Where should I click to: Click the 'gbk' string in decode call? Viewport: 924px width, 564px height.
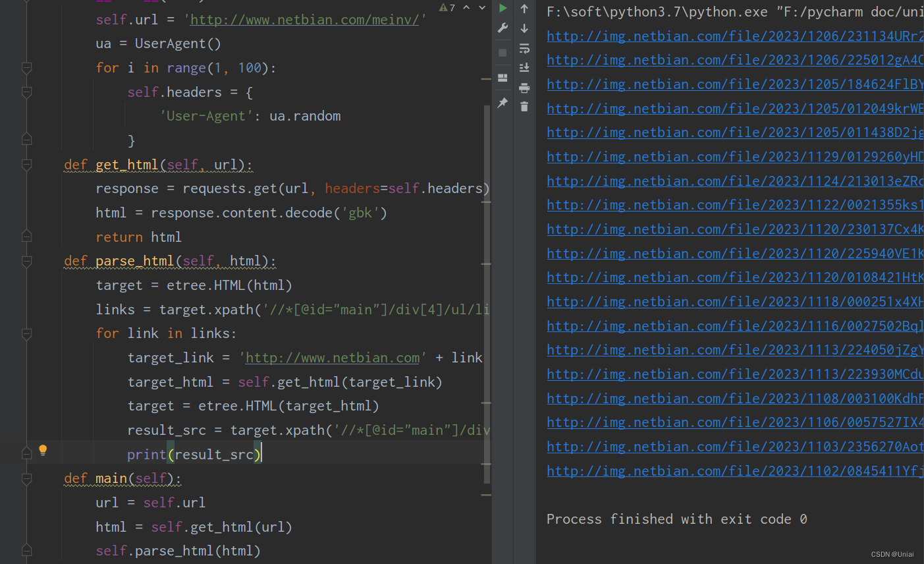[x=360, y=213]
